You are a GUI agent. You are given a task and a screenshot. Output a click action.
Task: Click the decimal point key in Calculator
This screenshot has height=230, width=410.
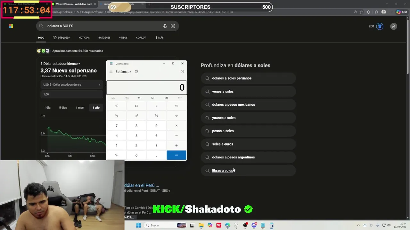tap(156, 155)
